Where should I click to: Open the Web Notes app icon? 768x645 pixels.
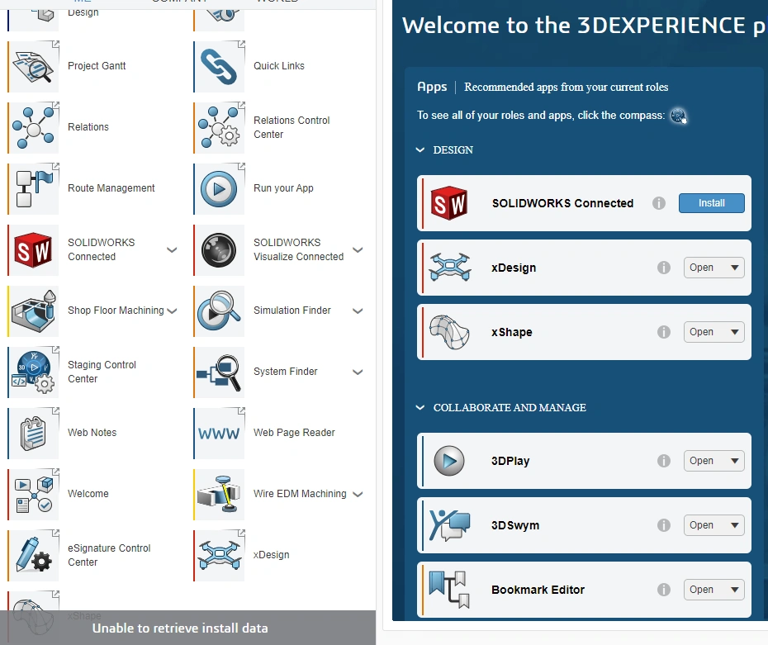34,434
